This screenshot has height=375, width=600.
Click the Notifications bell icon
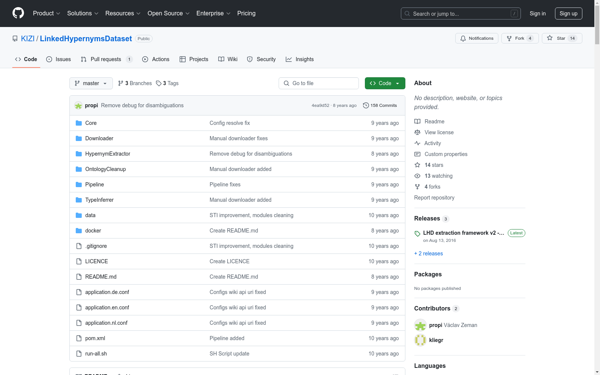(x=463, y=38)
